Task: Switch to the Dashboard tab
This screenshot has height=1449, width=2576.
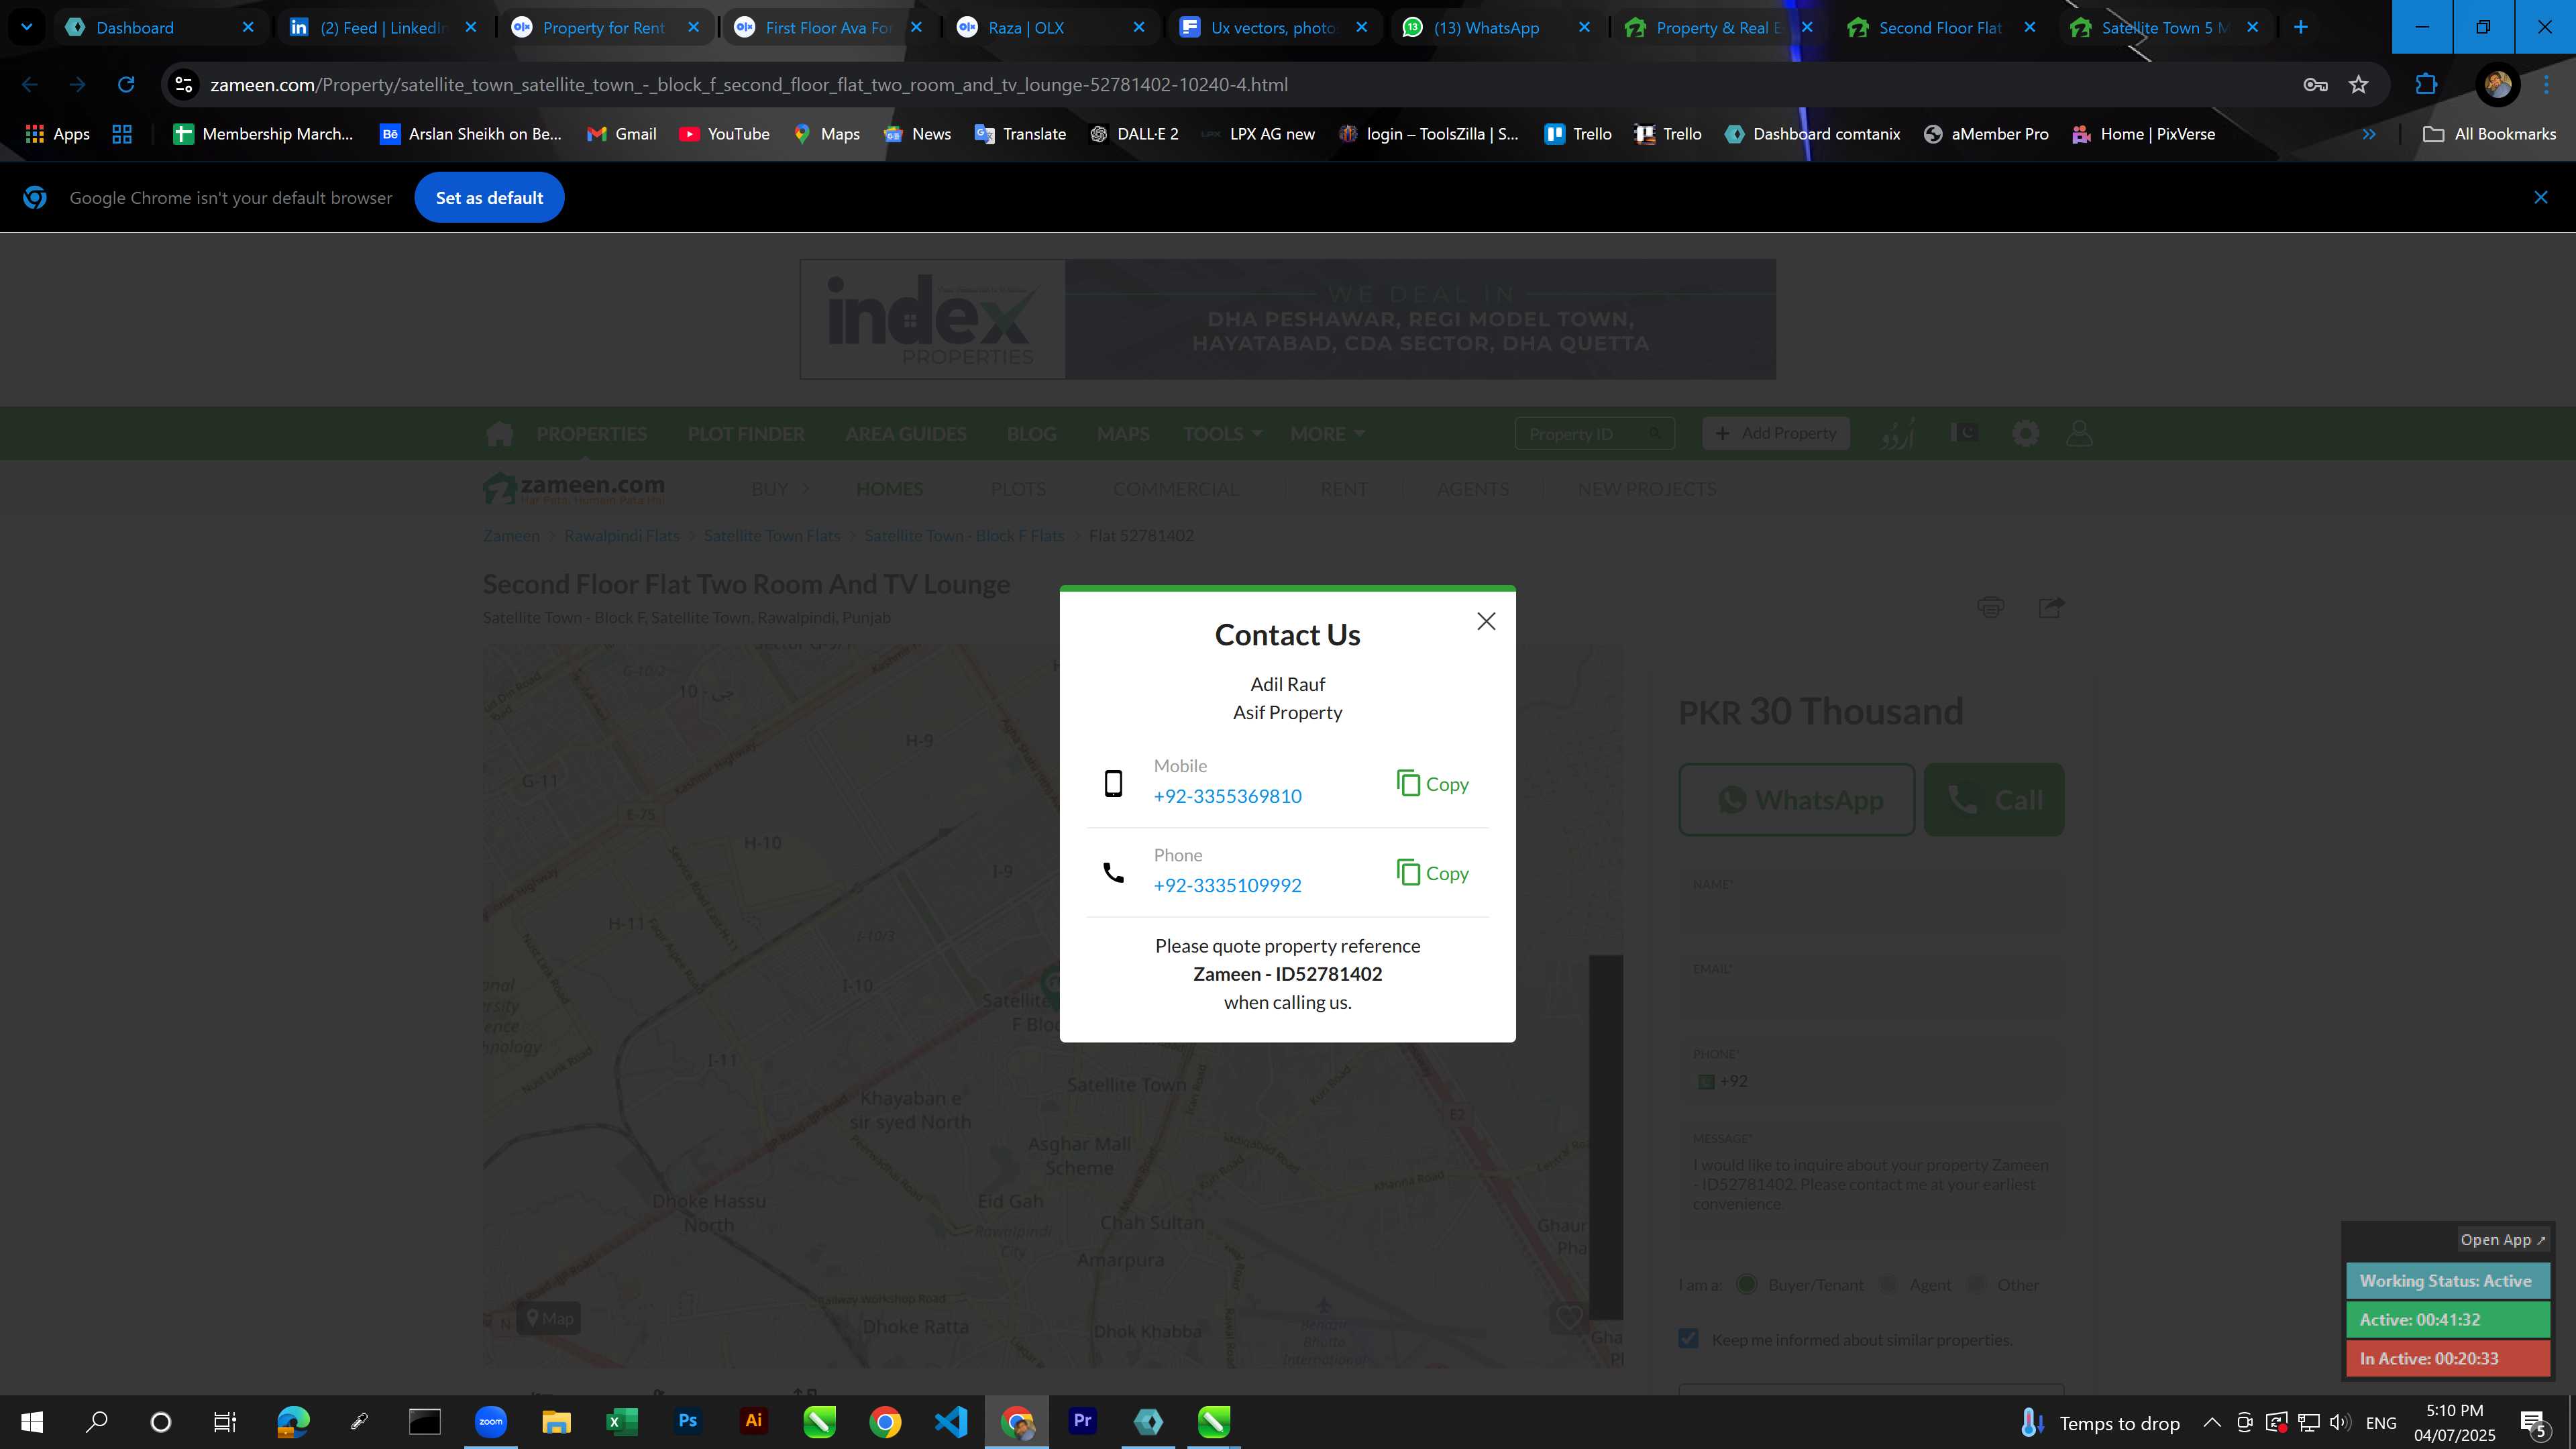Action: (x=160, y=27)
